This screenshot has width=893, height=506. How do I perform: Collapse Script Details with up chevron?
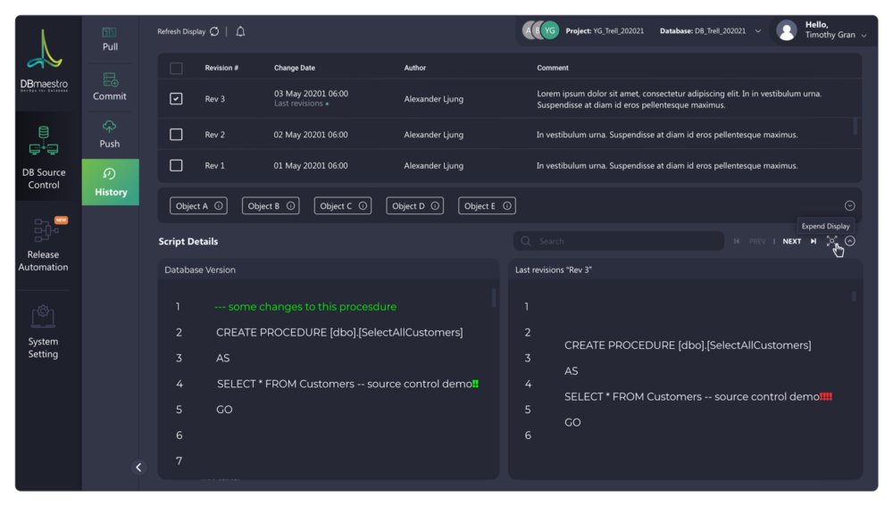pos(850,241)
